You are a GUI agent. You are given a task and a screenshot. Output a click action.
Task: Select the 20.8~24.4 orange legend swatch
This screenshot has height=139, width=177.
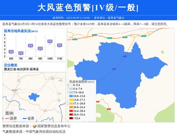coord(71,107)
